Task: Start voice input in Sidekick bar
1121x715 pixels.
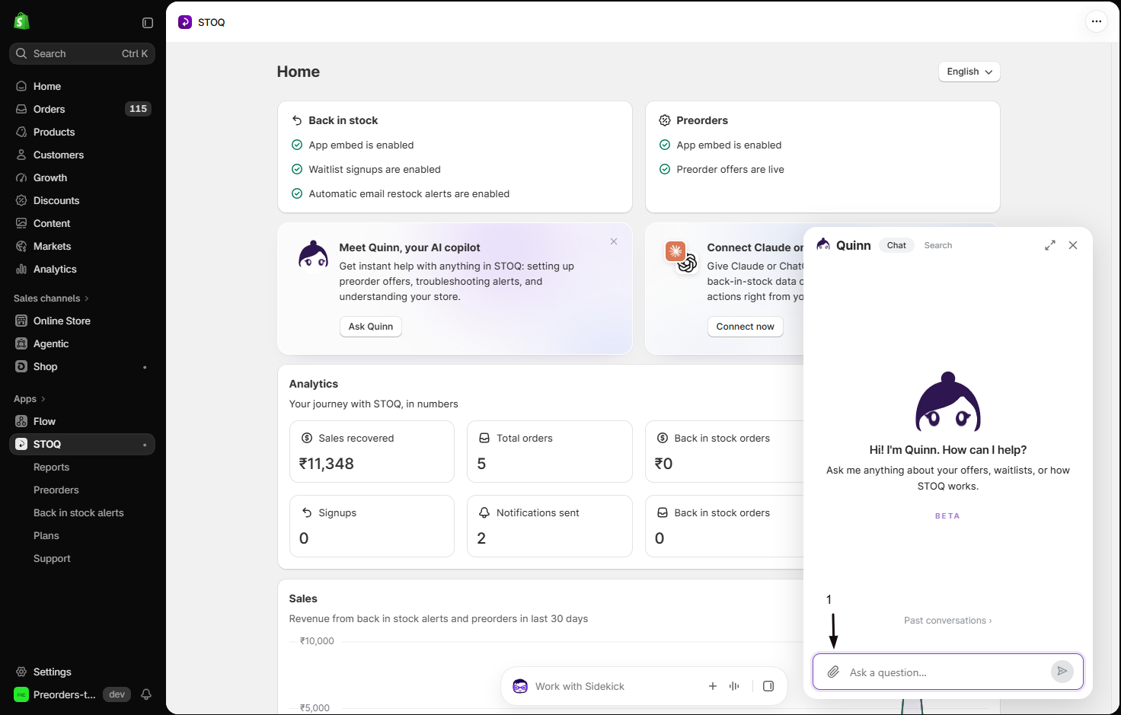Action: (x=734, y=686)
